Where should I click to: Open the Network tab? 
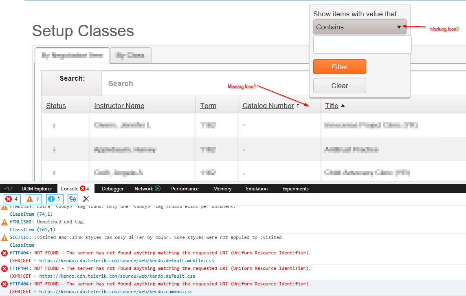[144, 189]
